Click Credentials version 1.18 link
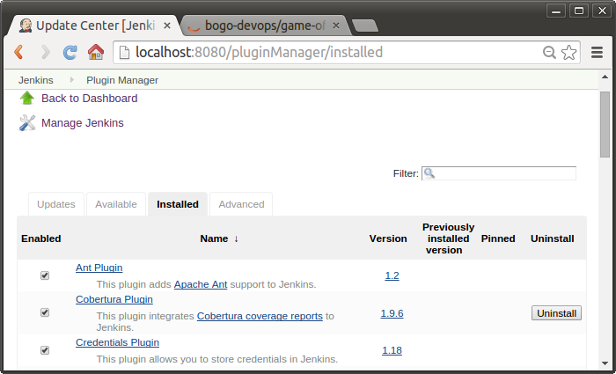616x374 pixels. coord(392,350)
